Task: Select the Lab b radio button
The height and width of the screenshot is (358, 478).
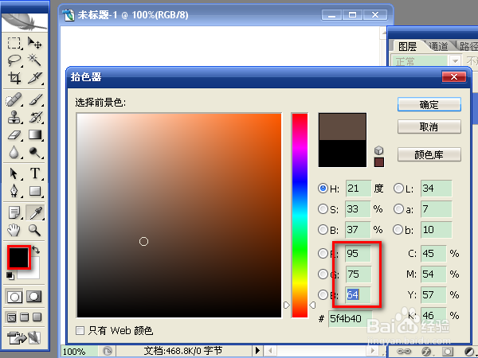Action: tap(398, 229)
